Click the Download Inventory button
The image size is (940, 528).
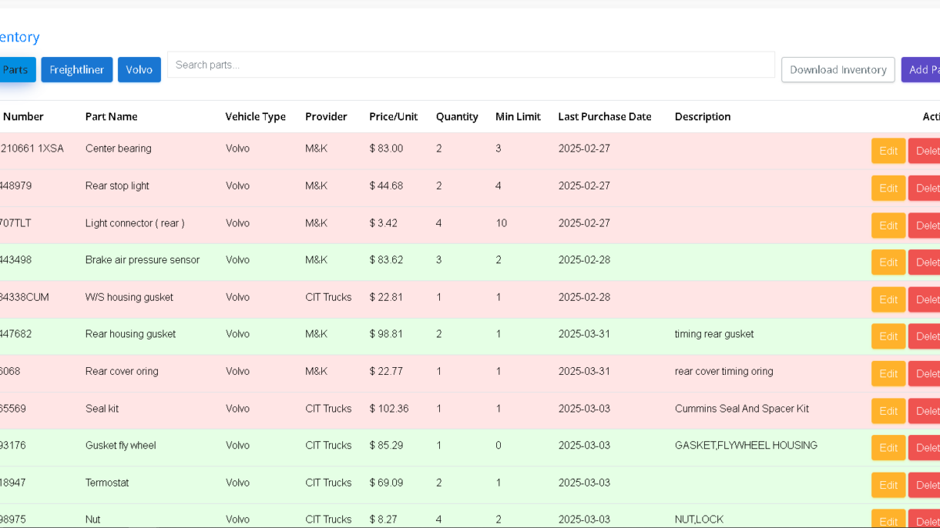pos(838,69)
